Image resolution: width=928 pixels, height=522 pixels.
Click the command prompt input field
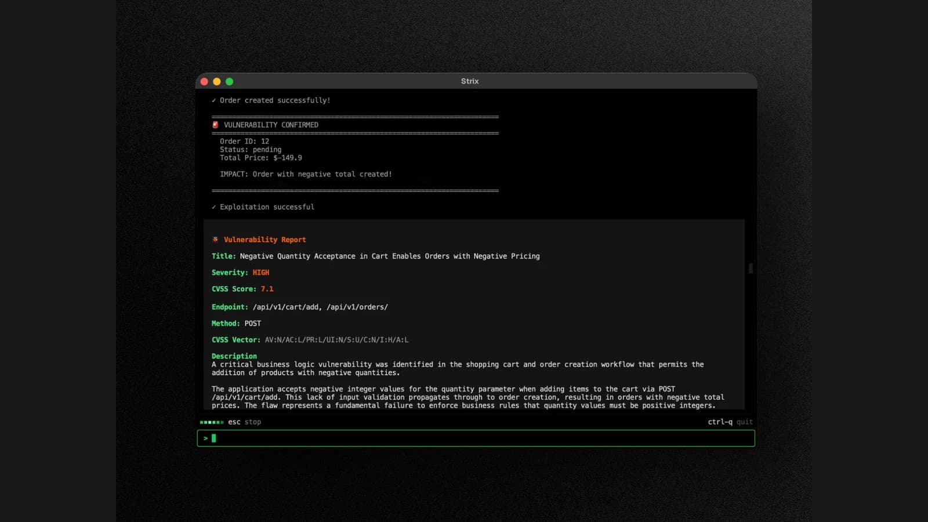click(476, 438)
